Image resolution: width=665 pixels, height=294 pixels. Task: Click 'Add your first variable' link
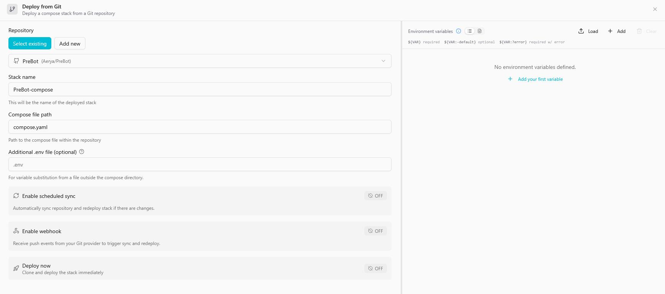pyautogui.click(x=540, y=79)
